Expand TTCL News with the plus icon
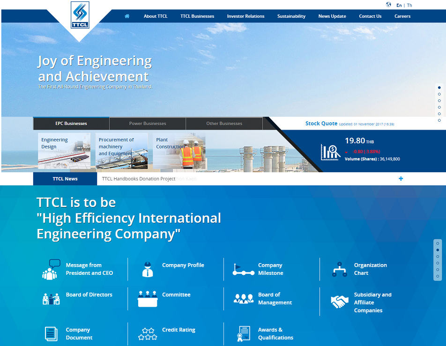446x346 pixels. (401, 178)
